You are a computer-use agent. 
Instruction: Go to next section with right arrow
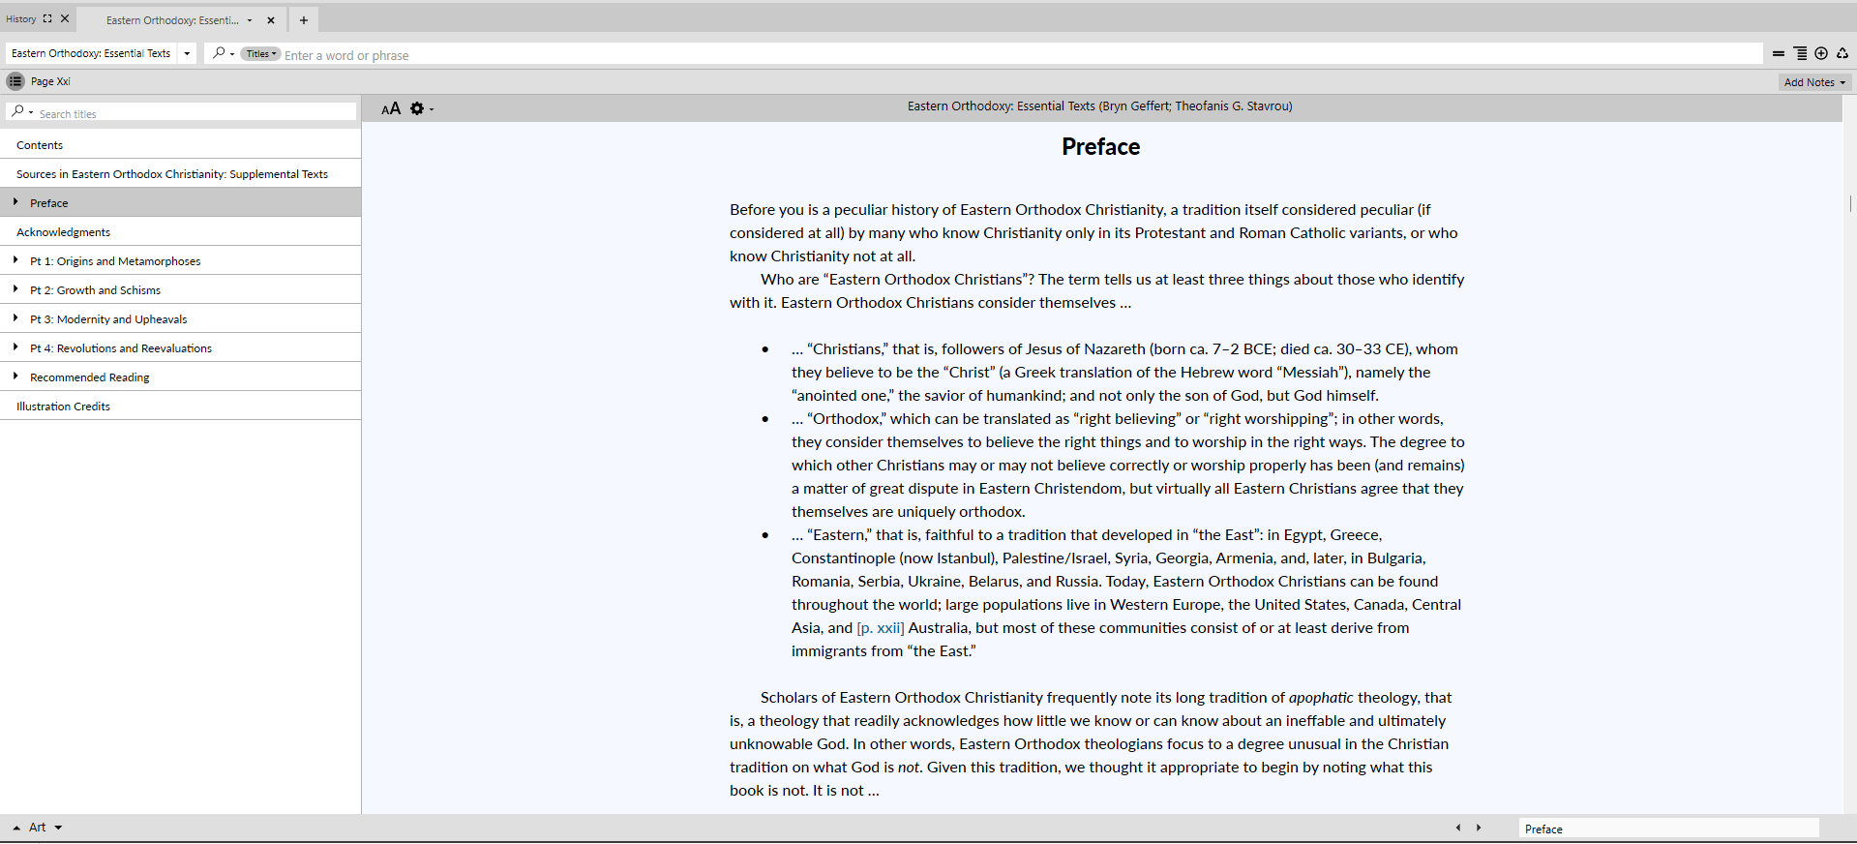tap(1479, 828)
